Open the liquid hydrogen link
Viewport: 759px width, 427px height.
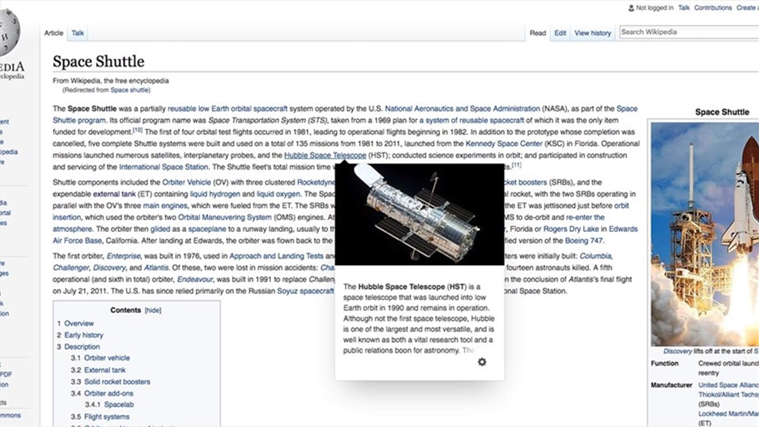(x=215, y=194)
